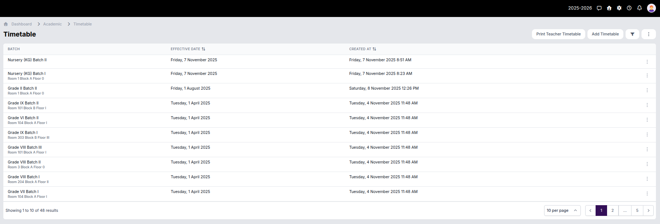Image resolution: width=660 pixels, height=224 pixels.
Task: Select page 5 in pagination
Action: tap(637, 210)
